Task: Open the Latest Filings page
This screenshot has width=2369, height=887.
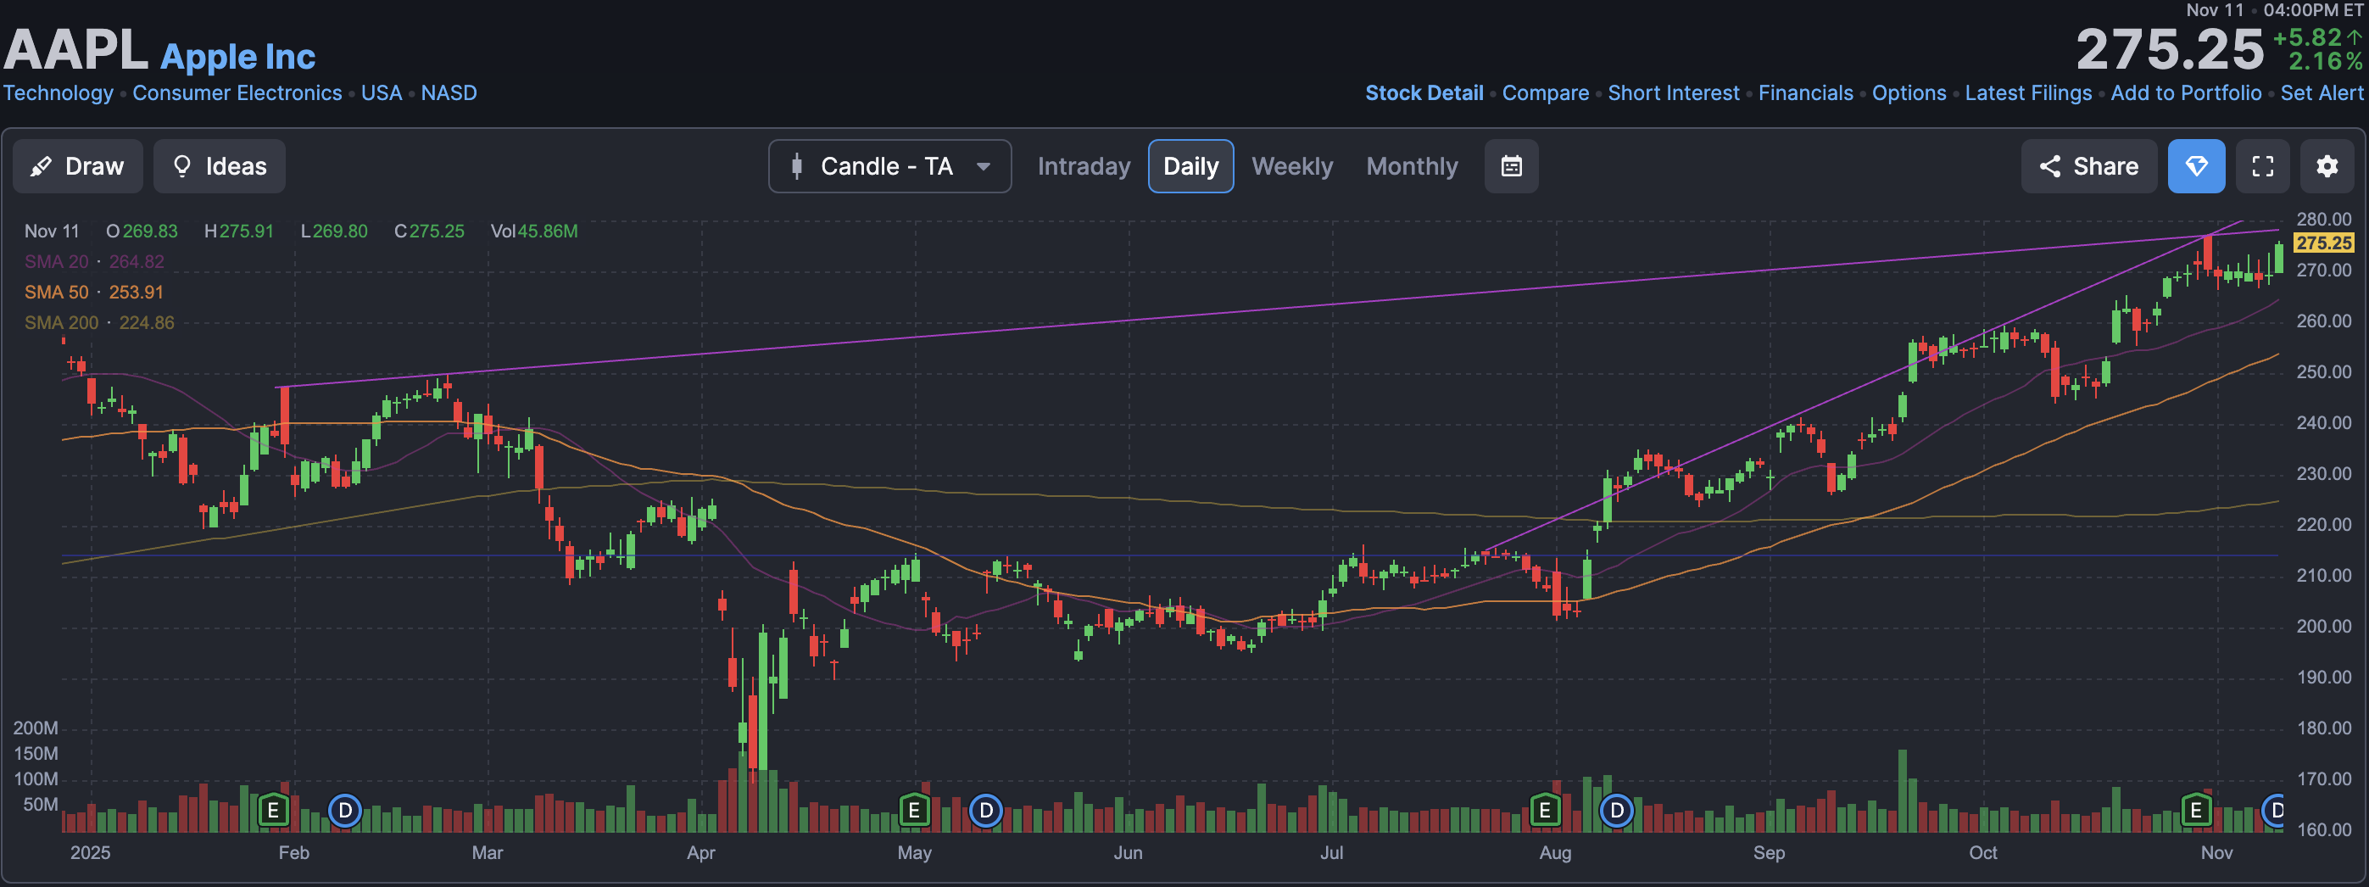Action: [x=2028, y=93]
